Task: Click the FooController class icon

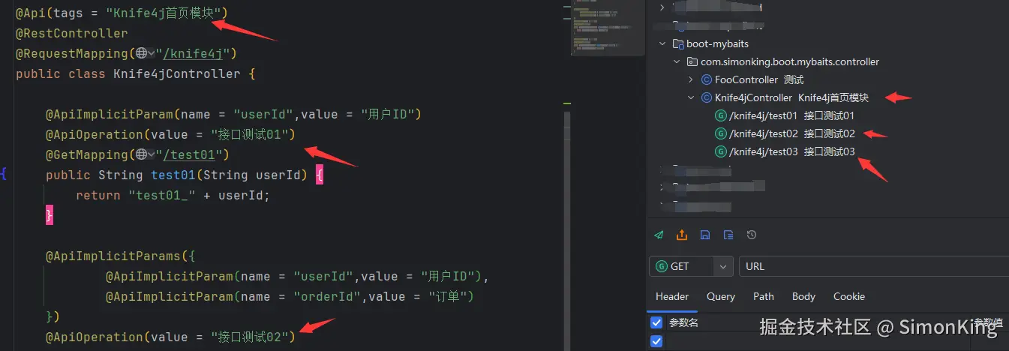Action: 707,79
